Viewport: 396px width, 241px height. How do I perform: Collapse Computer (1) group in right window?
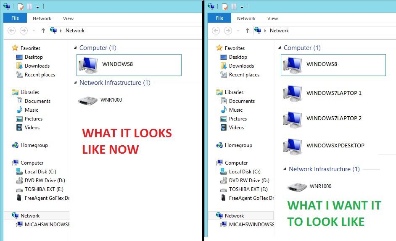280,48
